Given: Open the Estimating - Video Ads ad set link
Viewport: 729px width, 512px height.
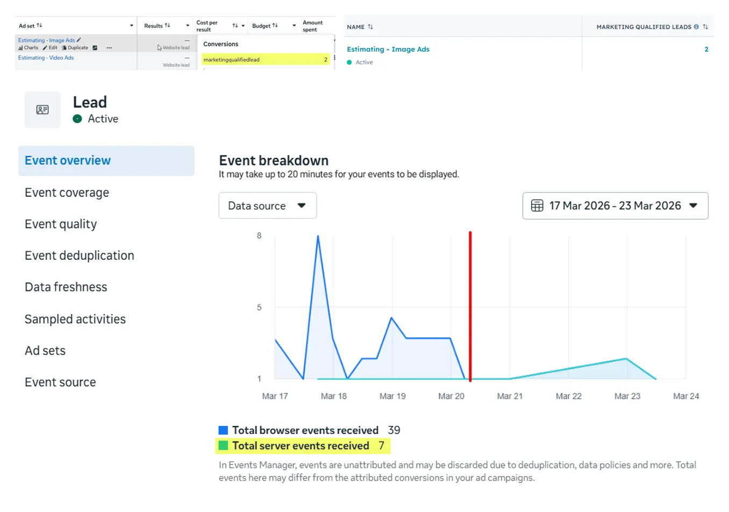Looking at the screenshot, I should coord(46,58).
